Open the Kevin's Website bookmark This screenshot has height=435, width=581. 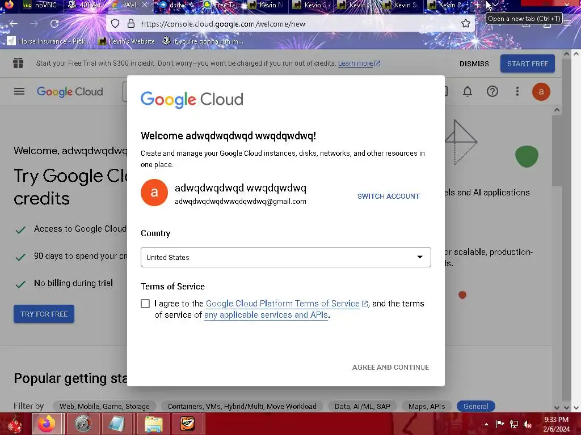(127, 41)
